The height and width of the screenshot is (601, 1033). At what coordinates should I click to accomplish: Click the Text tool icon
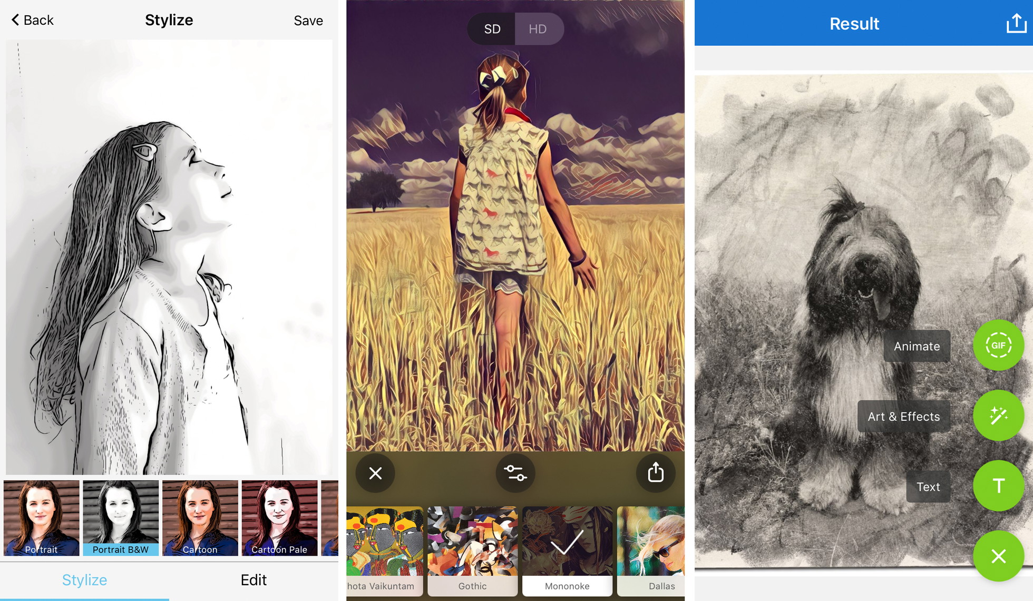pos(999,485)
